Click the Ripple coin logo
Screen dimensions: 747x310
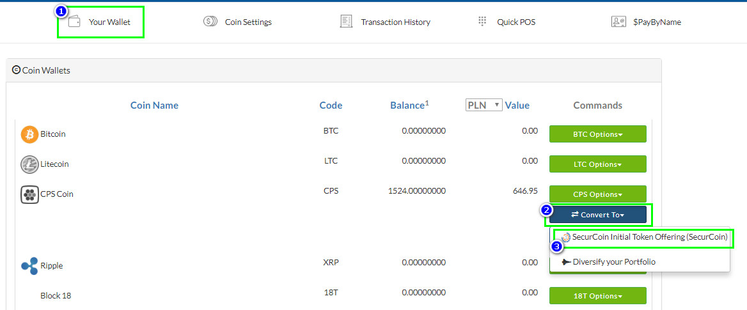29,266
